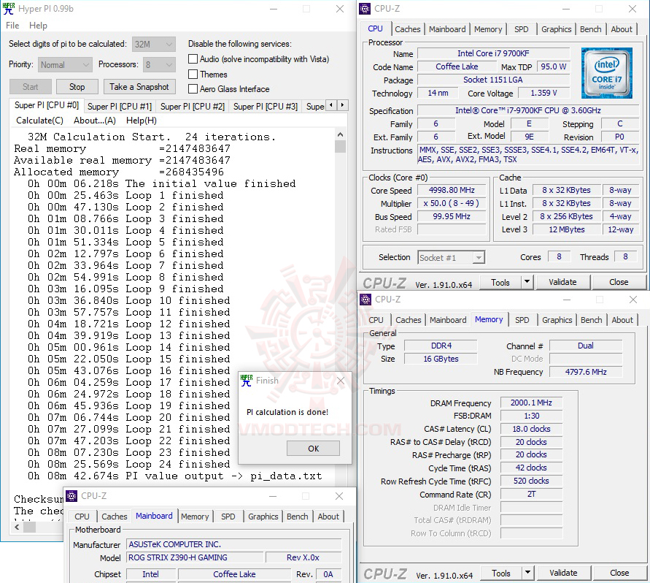Expand Tools arrow in Memory window
This screenshot has width=650, height=583.
[527, 573]
